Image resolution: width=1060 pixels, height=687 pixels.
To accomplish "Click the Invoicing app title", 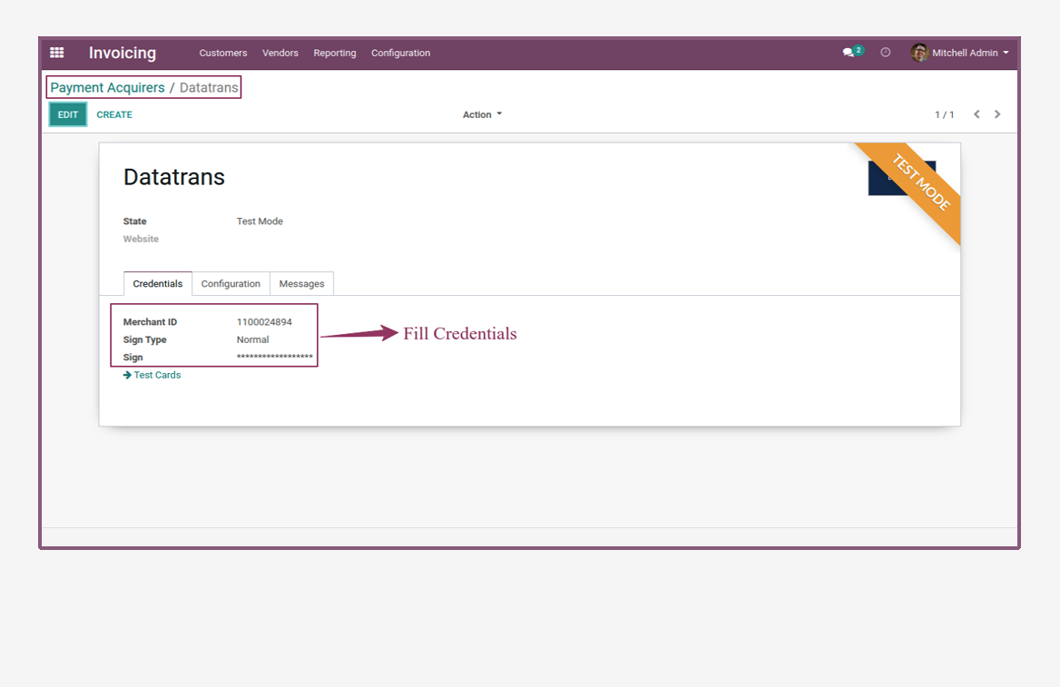I will pyautogui.click(x=123, y=53).
